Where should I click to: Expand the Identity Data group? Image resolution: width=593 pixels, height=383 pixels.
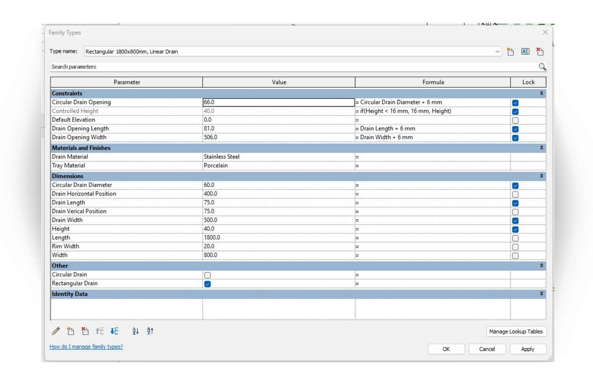pos(541,294)
